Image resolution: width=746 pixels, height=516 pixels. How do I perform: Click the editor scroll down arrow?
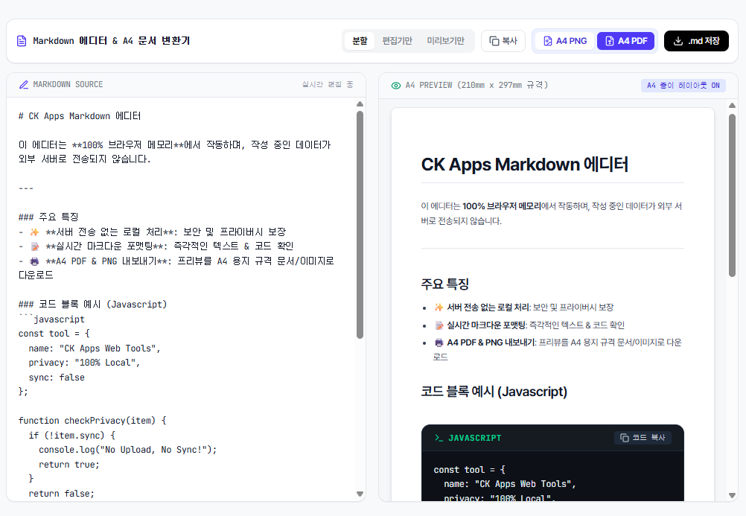(360, 494)
